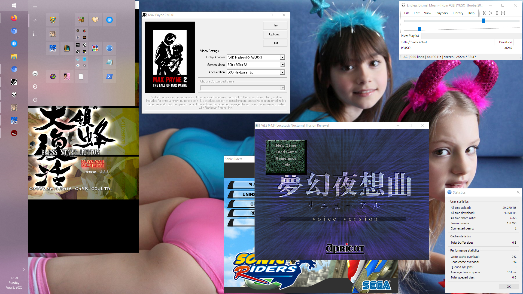Screen dimensions: 523x294
Task: Click the foobar2000 taskbar icon
Action: [14, 95]
